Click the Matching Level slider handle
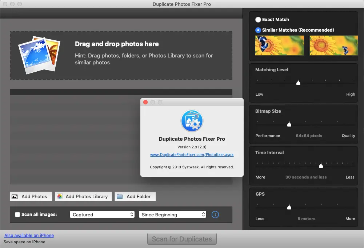This screenshot has height=248, width=364. tap(298, 83)
